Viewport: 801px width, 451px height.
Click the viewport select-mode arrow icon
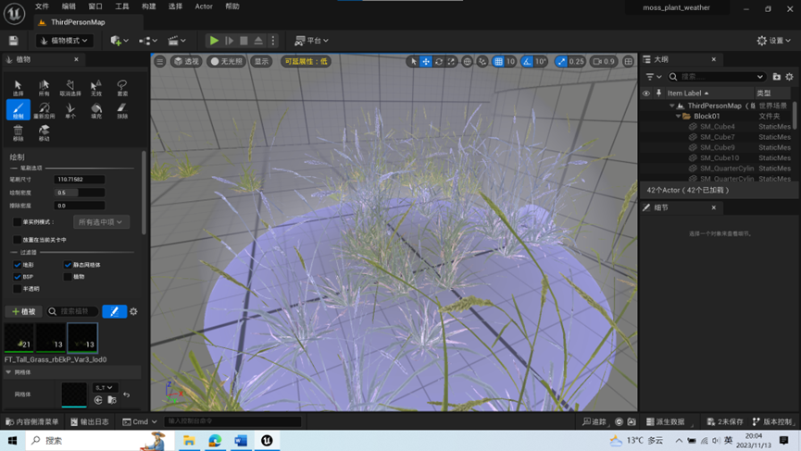coord(413,61)
